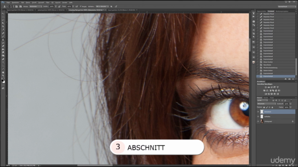Select the Eraser tool
The image size is (298, 167).
tap(3, 46)
